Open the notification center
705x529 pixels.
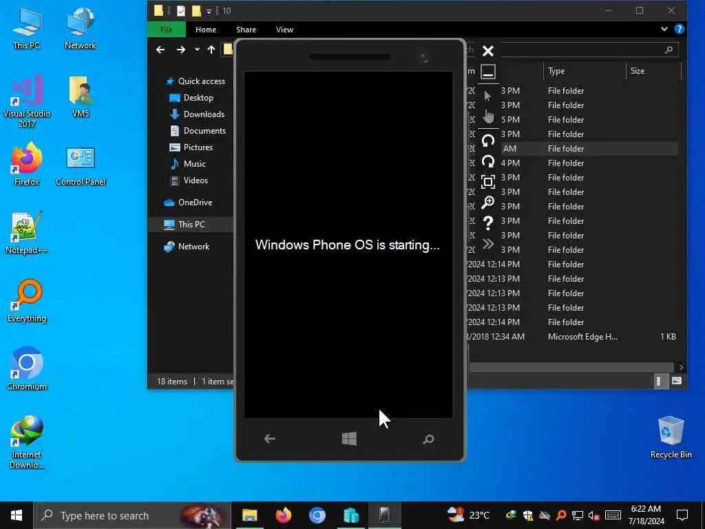click(x=682, y=515)
